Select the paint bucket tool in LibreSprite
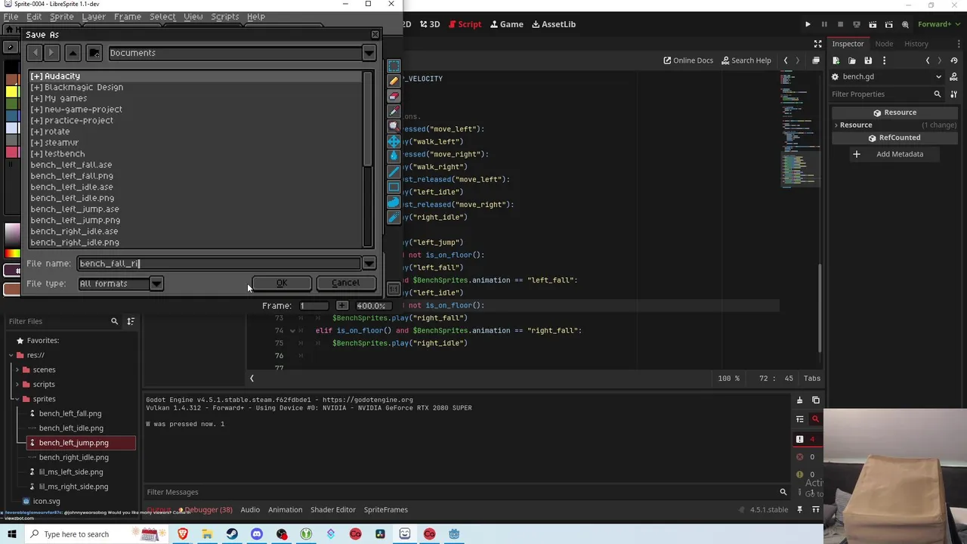The width and height of the screenshot is (967, 544). pyautogui.click(x=394, y=157)
